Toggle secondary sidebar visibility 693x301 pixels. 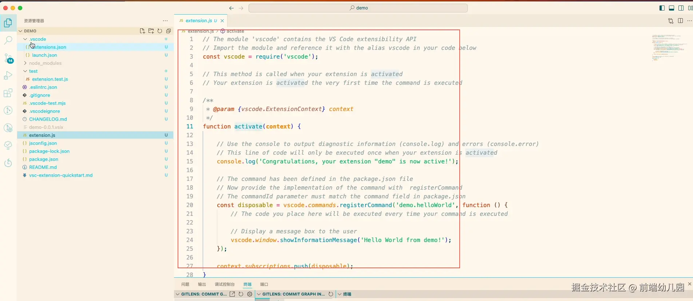(x=681, y=8)
